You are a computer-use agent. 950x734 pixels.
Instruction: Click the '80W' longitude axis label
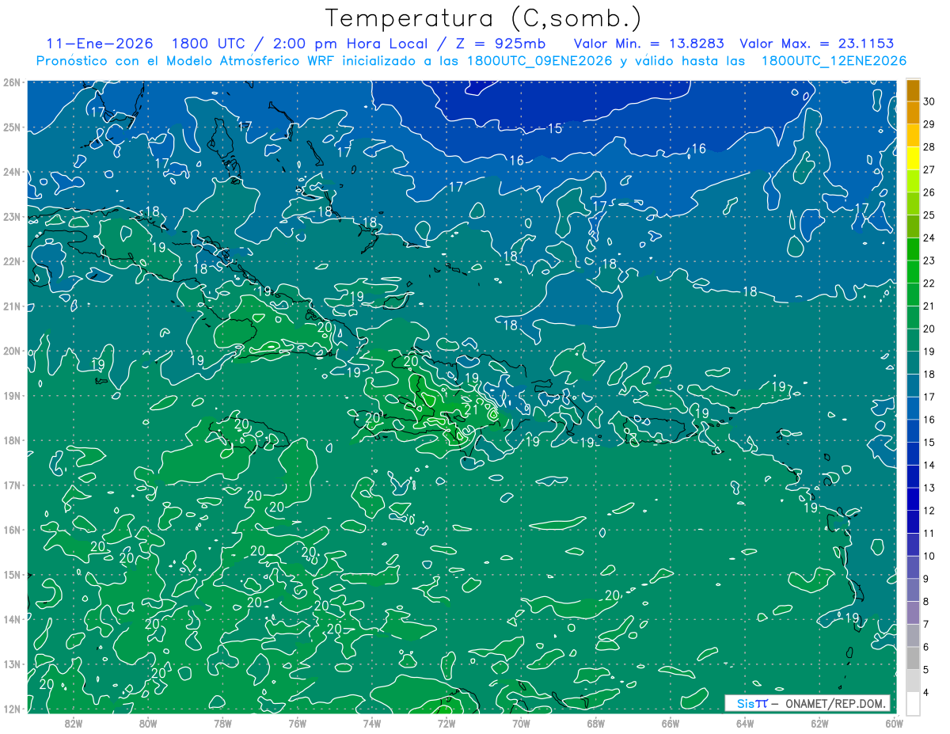coord(148,723)
